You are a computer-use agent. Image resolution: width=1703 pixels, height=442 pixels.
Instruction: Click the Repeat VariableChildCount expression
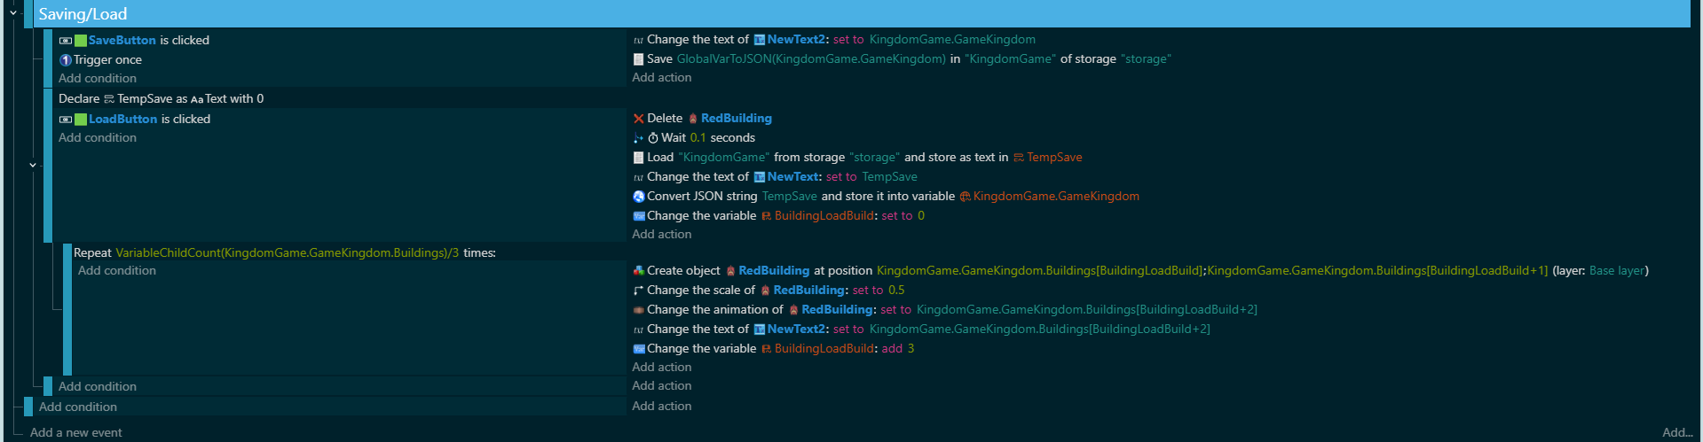point(287,253)
